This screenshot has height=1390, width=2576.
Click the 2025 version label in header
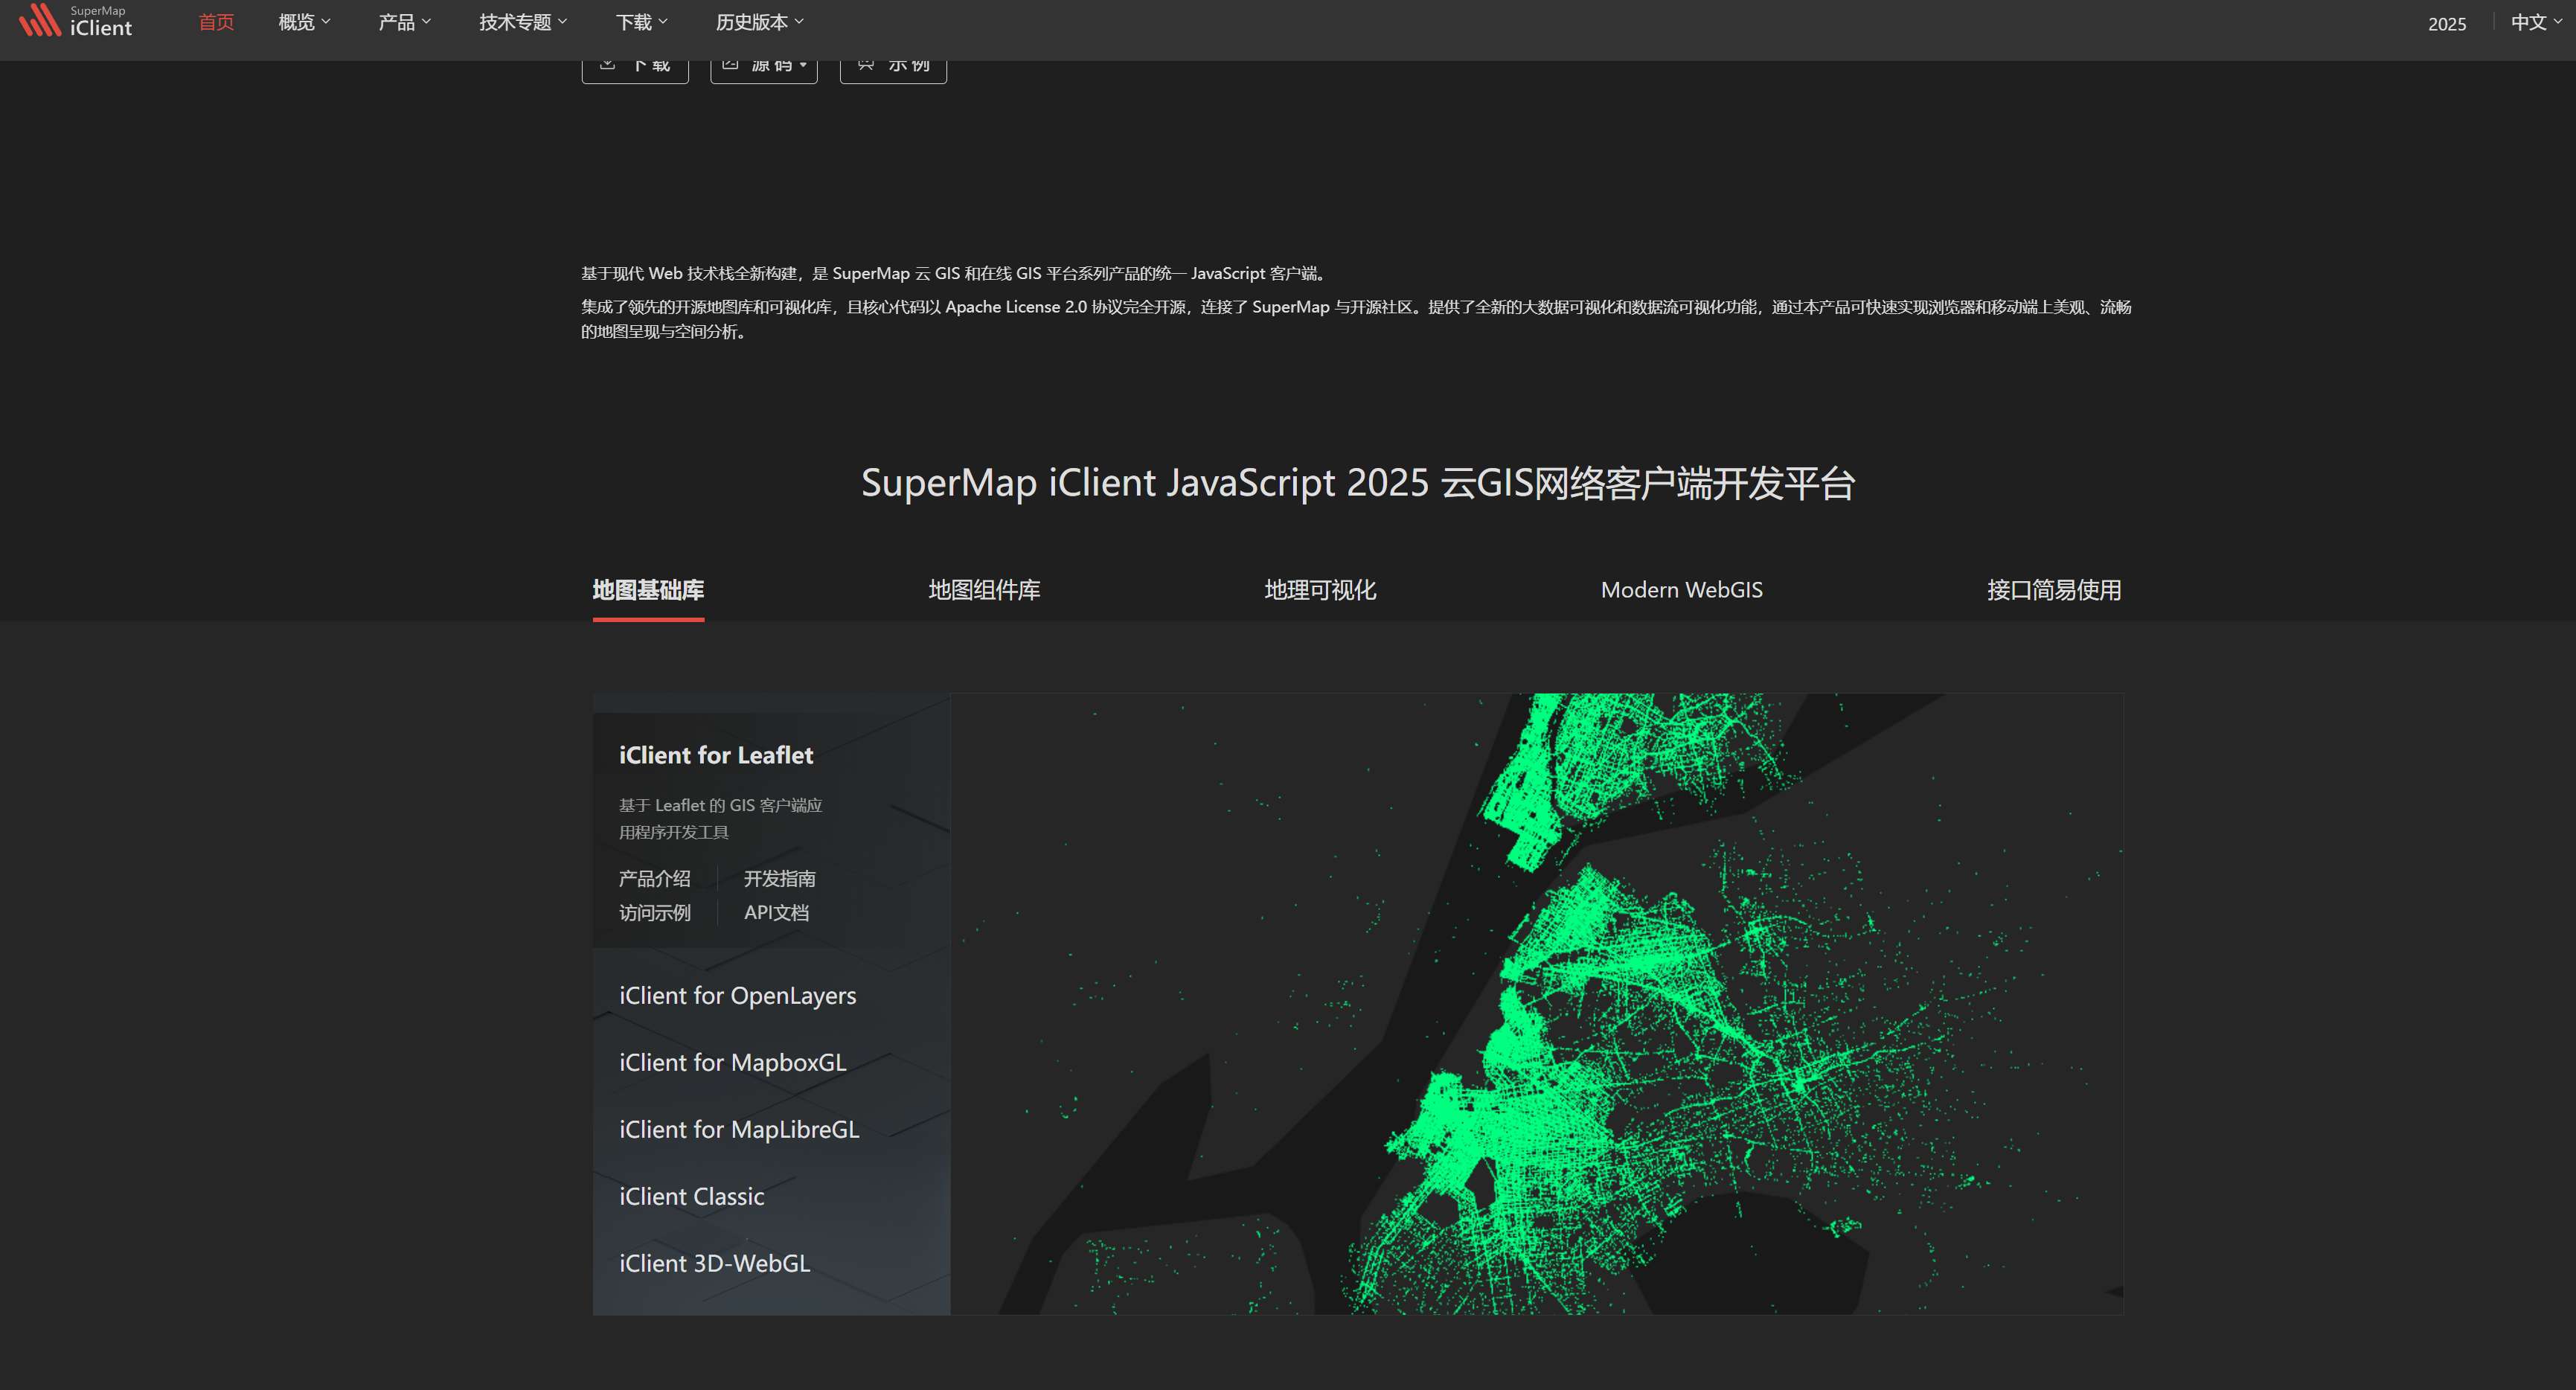(x=2446, y=24)
